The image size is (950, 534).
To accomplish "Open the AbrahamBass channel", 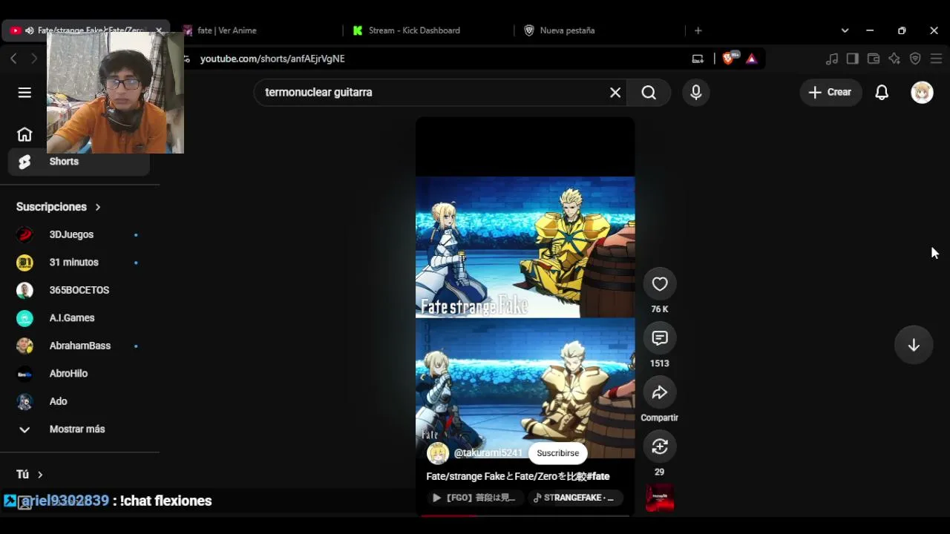I will 79,346.
